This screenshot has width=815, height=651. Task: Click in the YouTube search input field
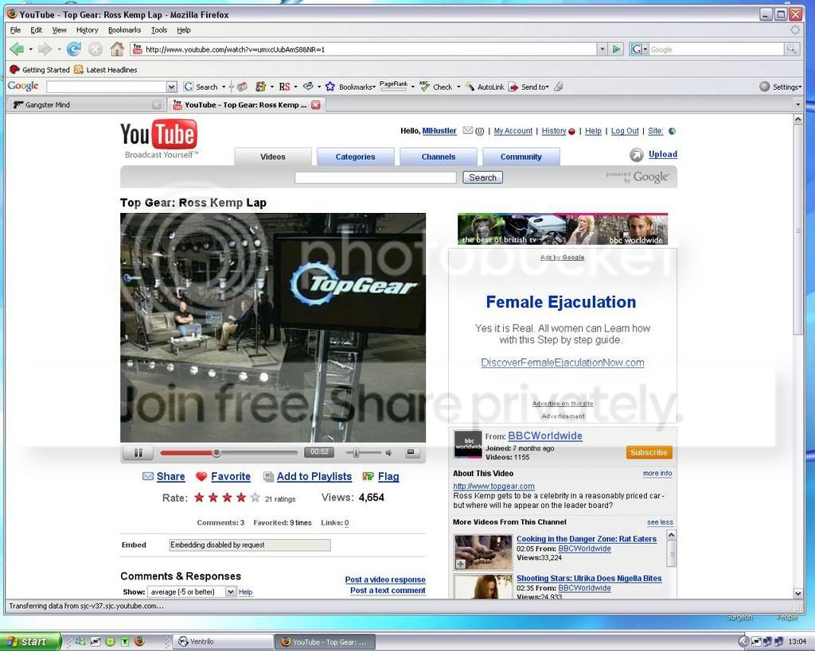click(376, 177)
